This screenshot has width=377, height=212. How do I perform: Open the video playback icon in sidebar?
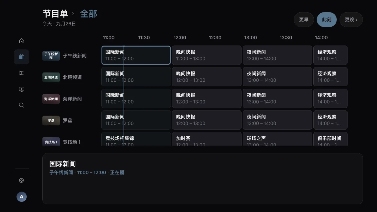[x=21, y=89]
